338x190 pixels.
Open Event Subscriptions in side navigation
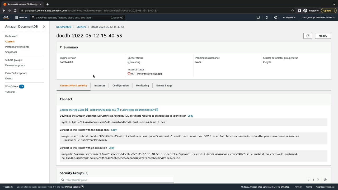coord(16,73)
